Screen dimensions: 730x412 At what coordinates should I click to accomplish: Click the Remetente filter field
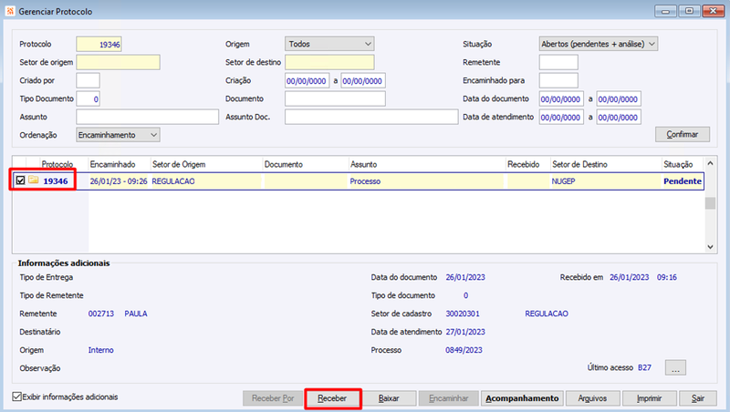tap(558, 62)
